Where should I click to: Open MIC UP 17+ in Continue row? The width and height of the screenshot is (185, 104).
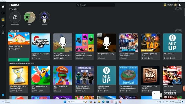(x=172, y=47)
